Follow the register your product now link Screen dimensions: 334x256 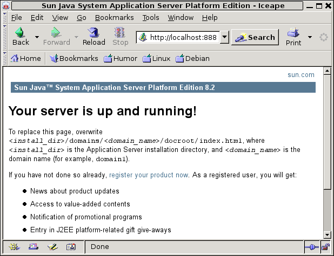coord(149,175)
